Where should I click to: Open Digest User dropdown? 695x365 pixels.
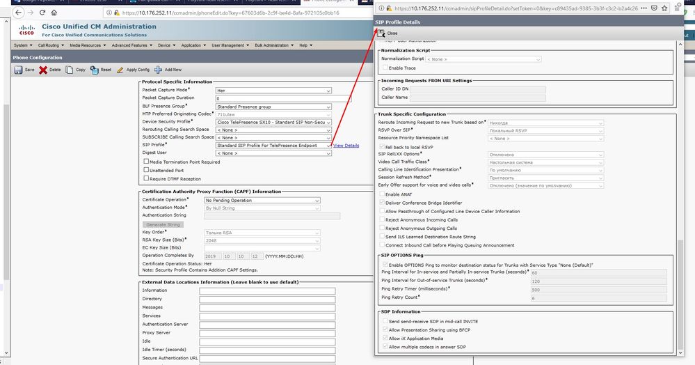(273, 153)
